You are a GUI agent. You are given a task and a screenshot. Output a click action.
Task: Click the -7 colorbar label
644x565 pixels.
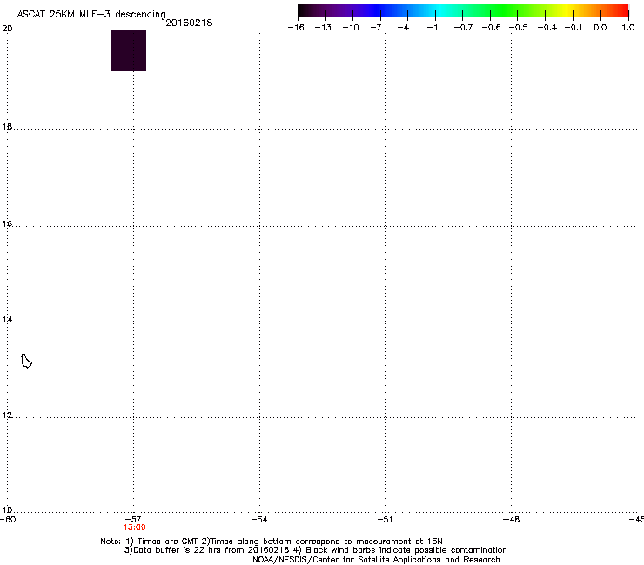pyautogui.click(x=376, y=28)
